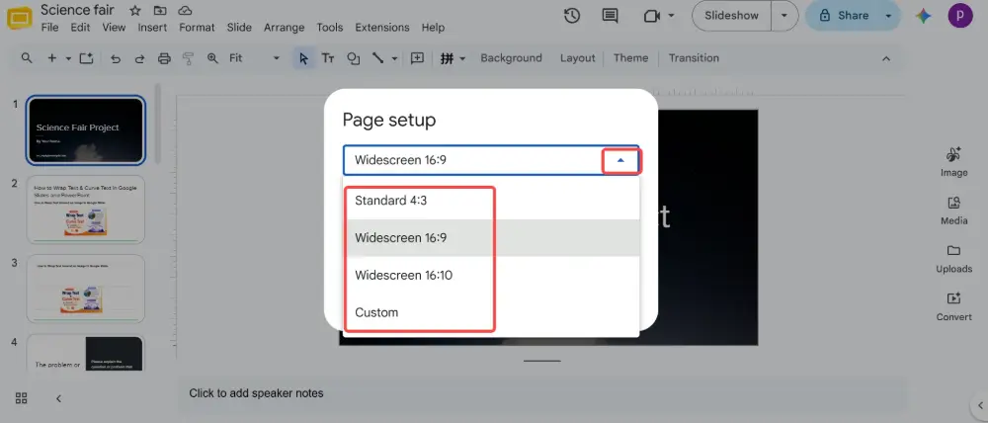This screenshot has width=988, height=423.
Task: Select slide 2 thumbnail
Action: pyautogui.click(x=86, y=210)
